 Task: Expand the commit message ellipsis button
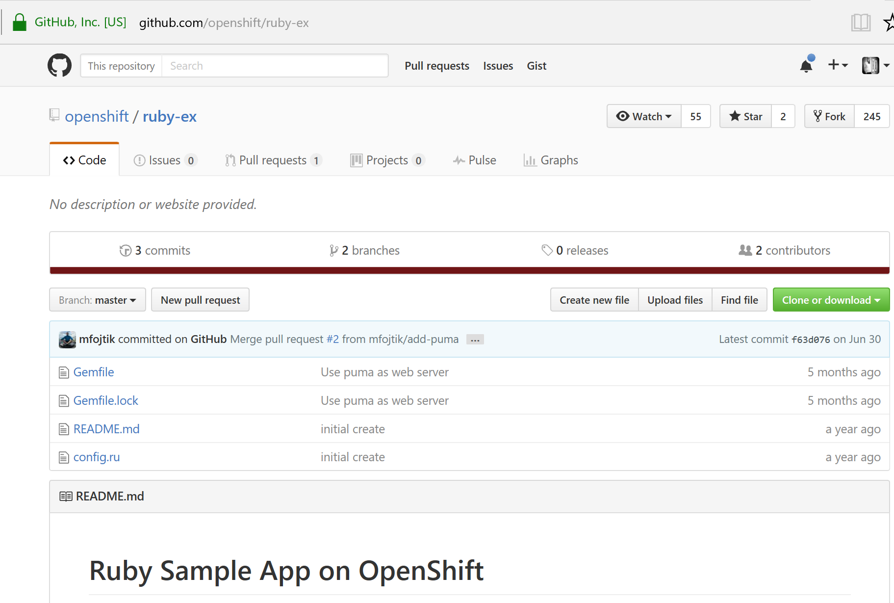pos(475,340)
